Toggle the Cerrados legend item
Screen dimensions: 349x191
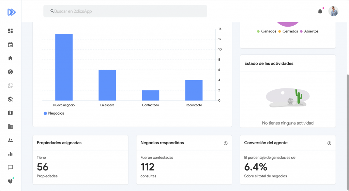(x=288, y=31)
